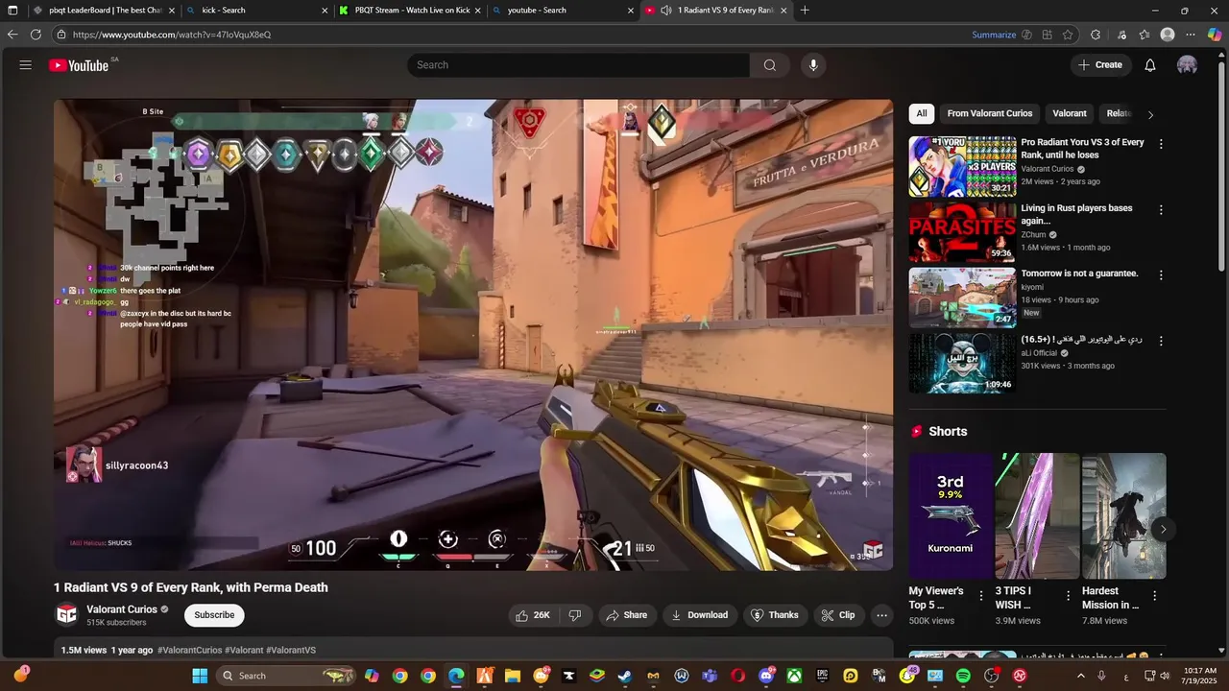The height and width of the screenshot is (691, 1229).
Task: Open options for Living in Rust video
Action: 1161,209
